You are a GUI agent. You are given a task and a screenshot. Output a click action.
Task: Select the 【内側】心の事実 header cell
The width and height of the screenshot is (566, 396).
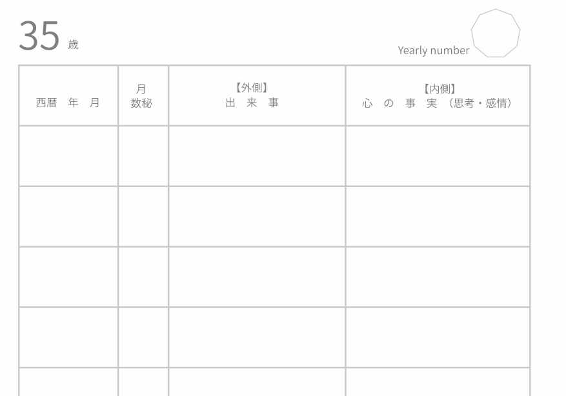[x=438, y=95]
